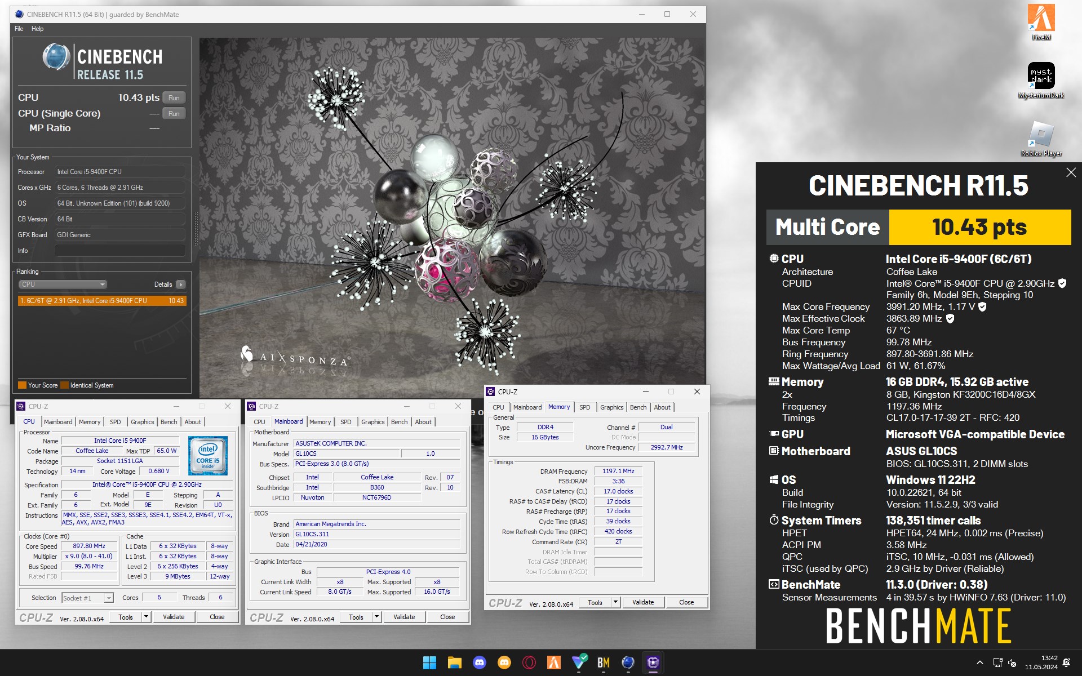The width and height of the screenshot is (1082, 676).
Task: Click the Cinebench panel splitter handle
Action: (x=196, y=229)
